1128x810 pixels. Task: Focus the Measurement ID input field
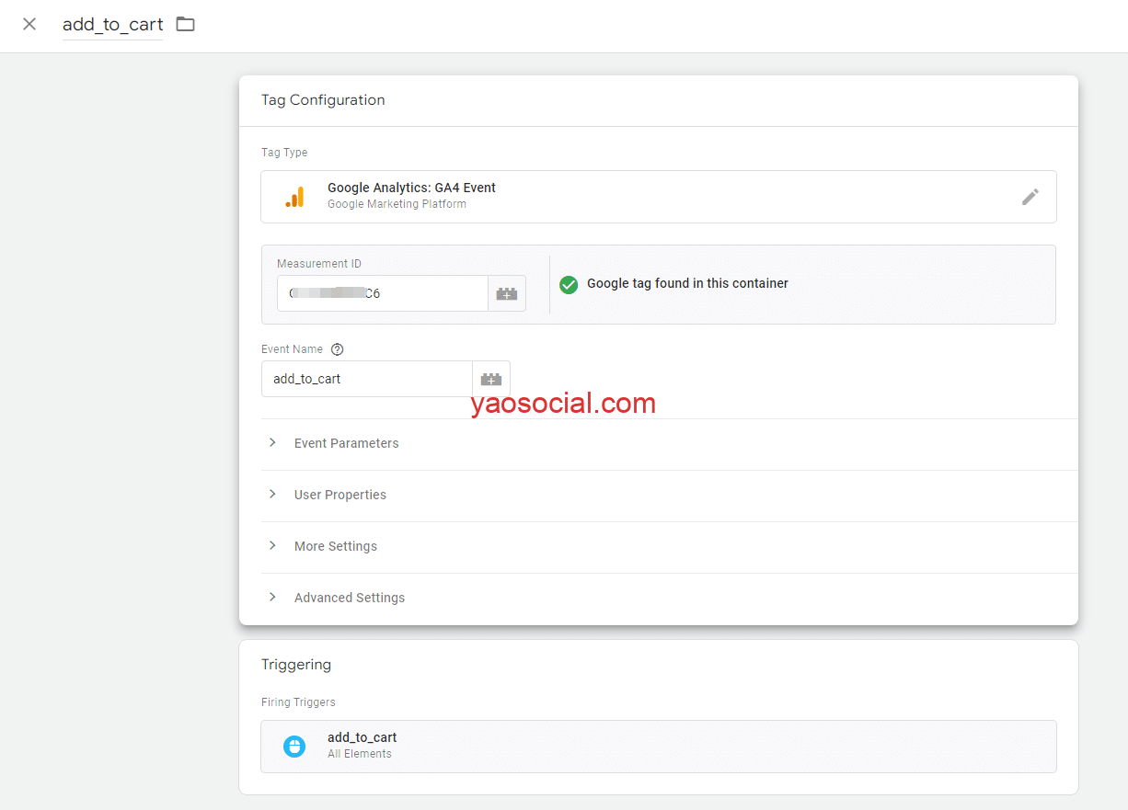pyautogui.click(x=382, y=293)
